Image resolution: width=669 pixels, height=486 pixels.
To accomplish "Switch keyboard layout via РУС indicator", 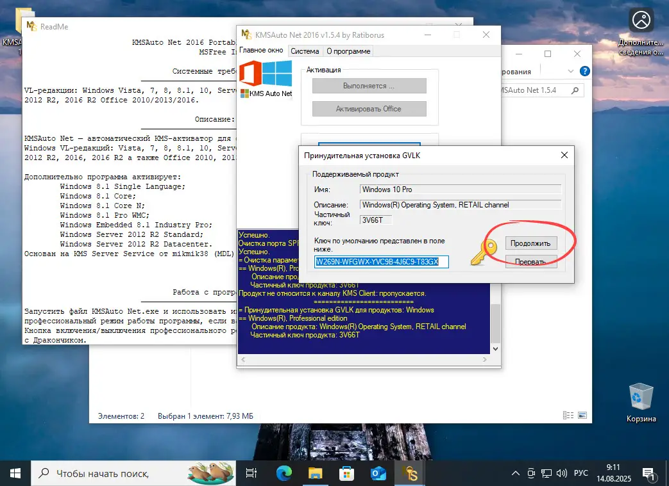I will [580, 473].
